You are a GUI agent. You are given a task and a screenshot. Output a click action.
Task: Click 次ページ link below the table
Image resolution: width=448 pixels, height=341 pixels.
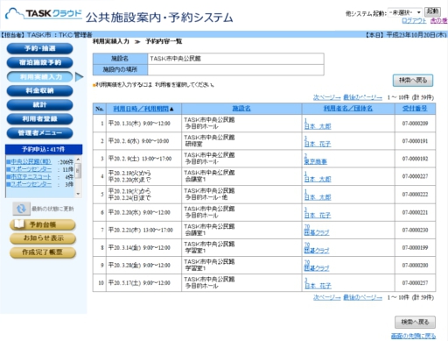tap(326, 297)
